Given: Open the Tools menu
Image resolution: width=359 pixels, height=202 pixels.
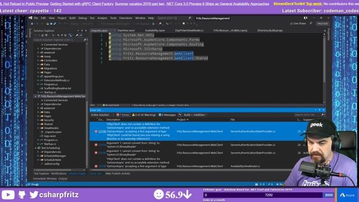Looking at the screenshot, I should click(x=113, y=18).
